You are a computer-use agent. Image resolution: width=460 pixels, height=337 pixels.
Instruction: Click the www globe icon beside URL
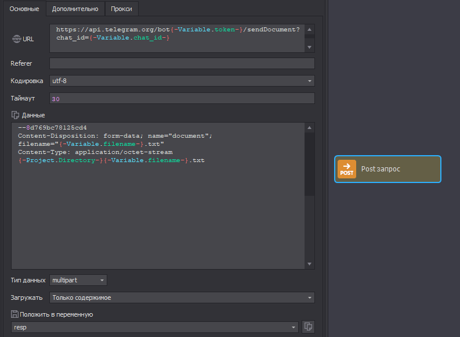(x=16, y=39)
